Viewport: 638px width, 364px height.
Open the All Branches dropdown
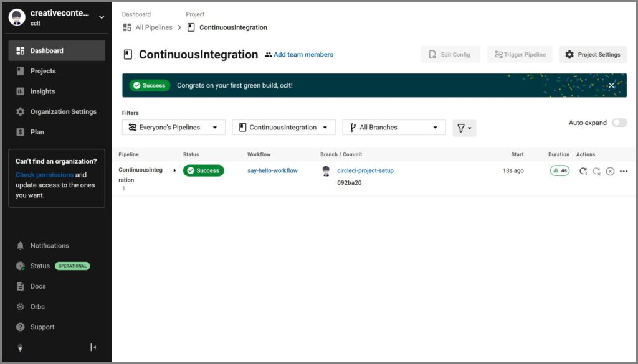(x=394, y=128)
